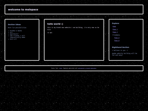The height and width of the screenshot is (111, 148).
Task: Collapse the Submenu disclosure triangle
Action: (x=113, y=35)
